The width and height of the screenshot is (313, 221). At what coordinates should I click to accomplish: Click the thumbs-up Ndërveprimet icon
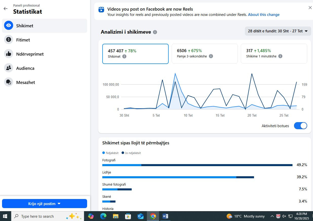click(9, 54)
